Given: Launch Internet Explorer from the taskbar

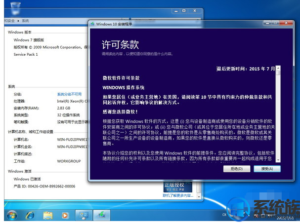Looking at the screenshot, I should pyautogui.click(x=30, y=216).
